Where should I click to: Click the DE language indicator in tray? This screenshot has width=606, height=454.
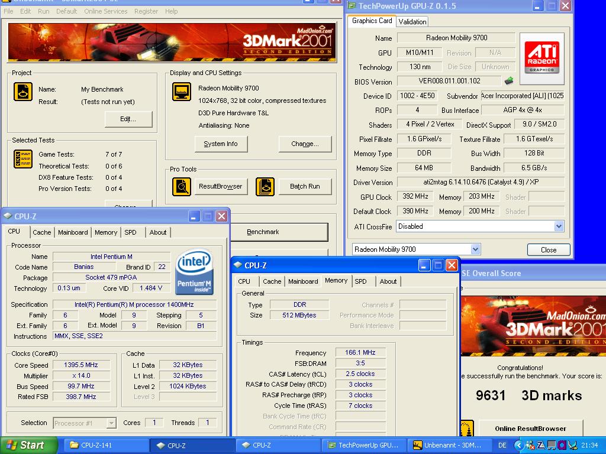click(x=502, y=445)
